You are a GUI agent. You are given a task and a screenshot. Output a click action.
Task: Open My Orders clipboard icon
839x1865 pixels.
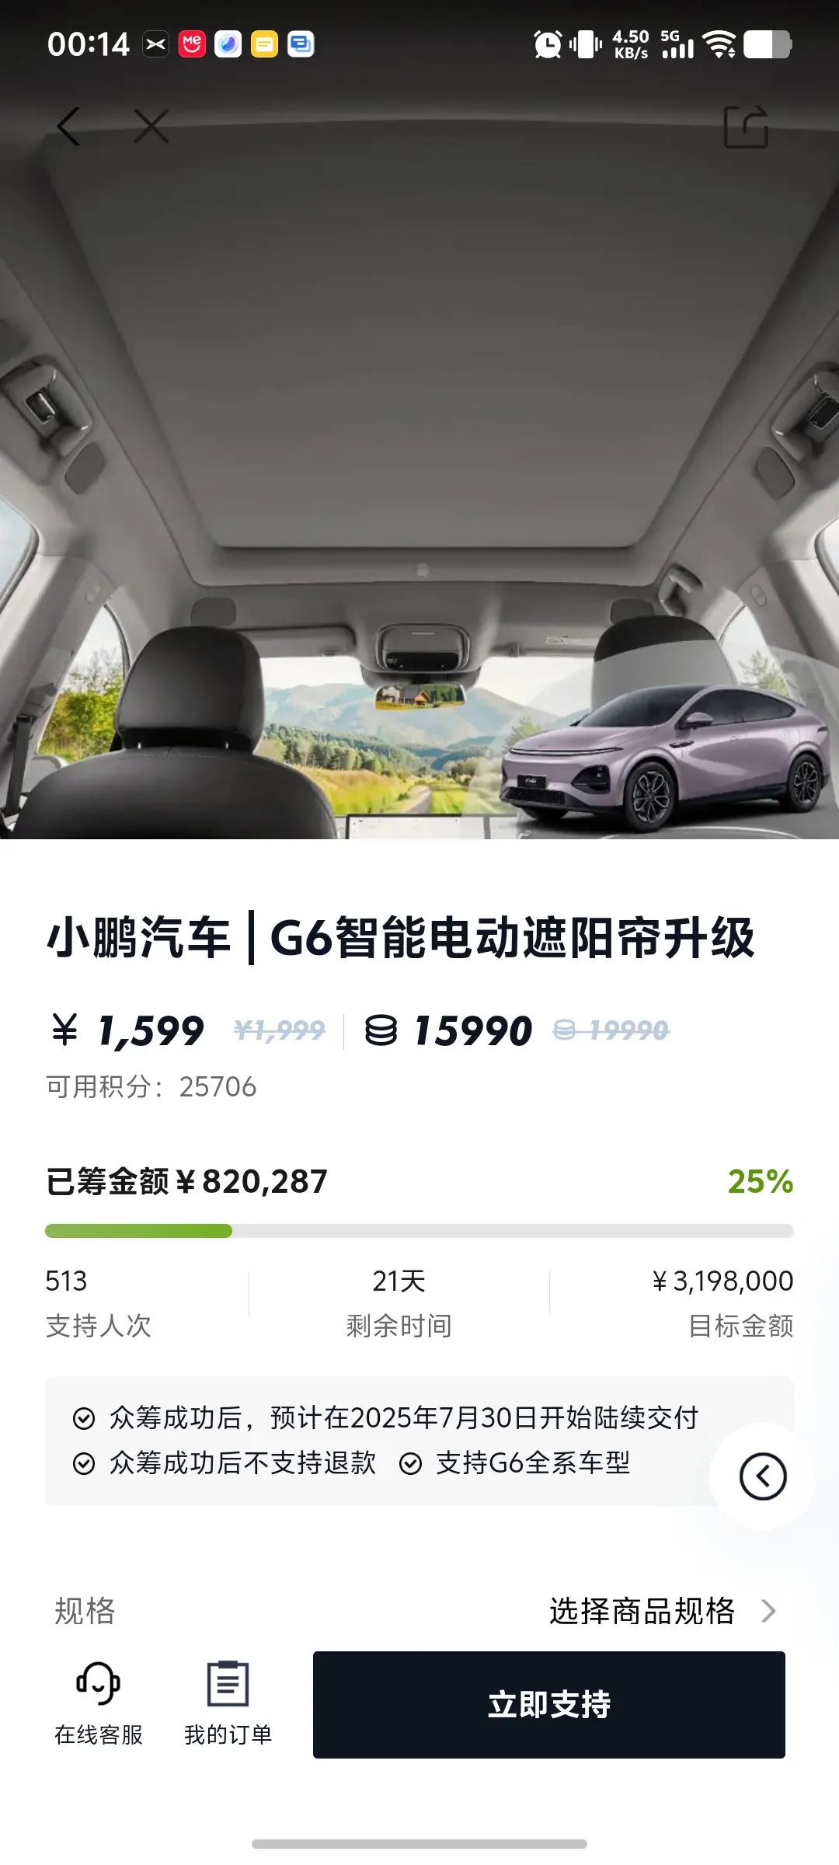[x=228, y=1683]
